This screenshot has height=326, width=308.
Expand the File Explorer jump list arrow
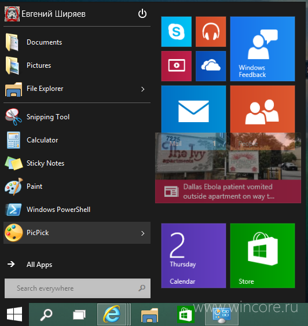pyautogui.click(x=143, y=89)
